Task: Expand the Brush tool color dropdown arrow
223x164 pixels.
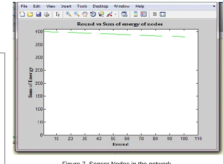Action: pyautogui.click(x=115, y=14)
